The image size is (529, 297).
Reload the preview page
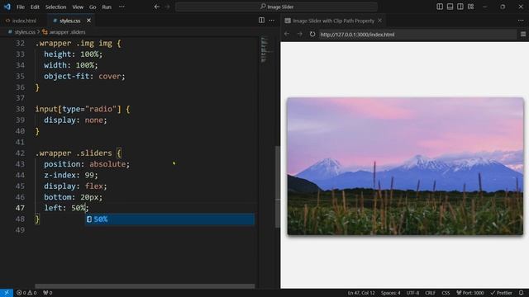[312, 34]
